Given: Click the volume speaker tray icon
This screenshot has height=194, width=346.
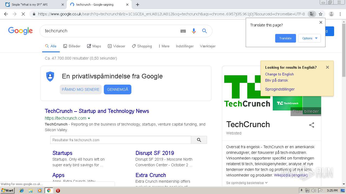Looking at the screenshot, I should (314, 190).
